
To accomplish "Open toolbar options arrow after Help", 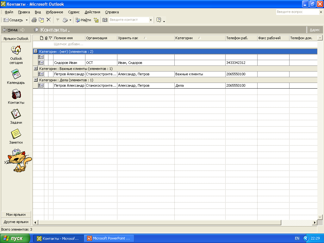I will 164,21.
